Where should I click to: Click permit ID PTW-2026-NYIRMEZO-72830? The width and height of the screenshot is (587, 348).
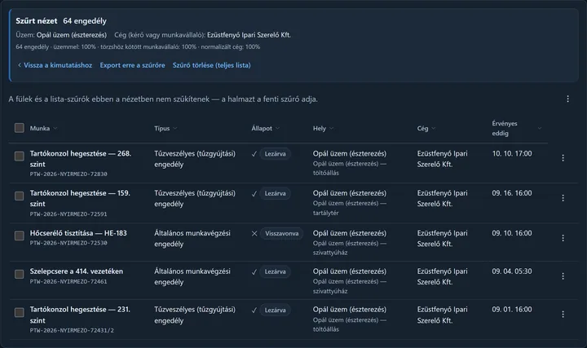(x=68, y=174)
